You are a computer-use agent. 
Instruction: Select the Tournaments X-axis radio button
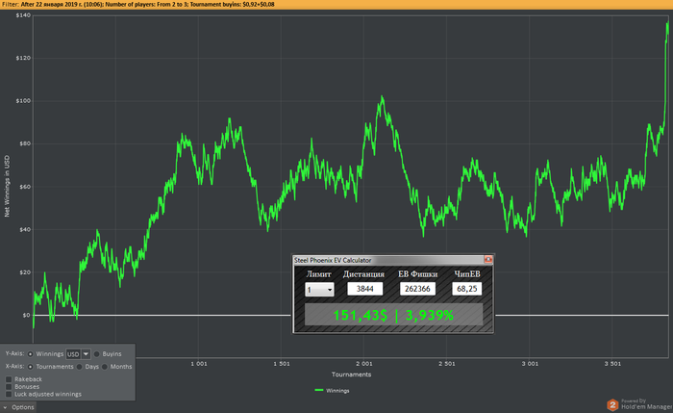click(x=31, y=367)
